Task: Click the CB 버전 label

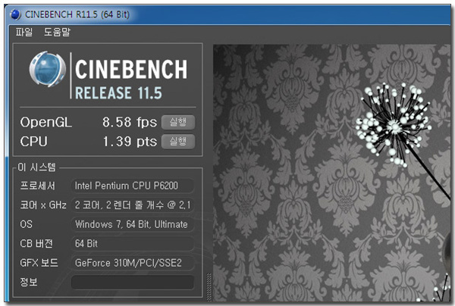Action: coord(36,244)
